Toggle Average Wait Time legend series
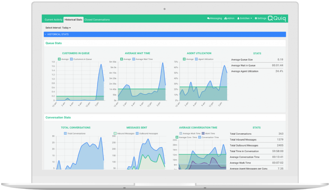Viewport: 330px width, 192px height. (143, 59)
